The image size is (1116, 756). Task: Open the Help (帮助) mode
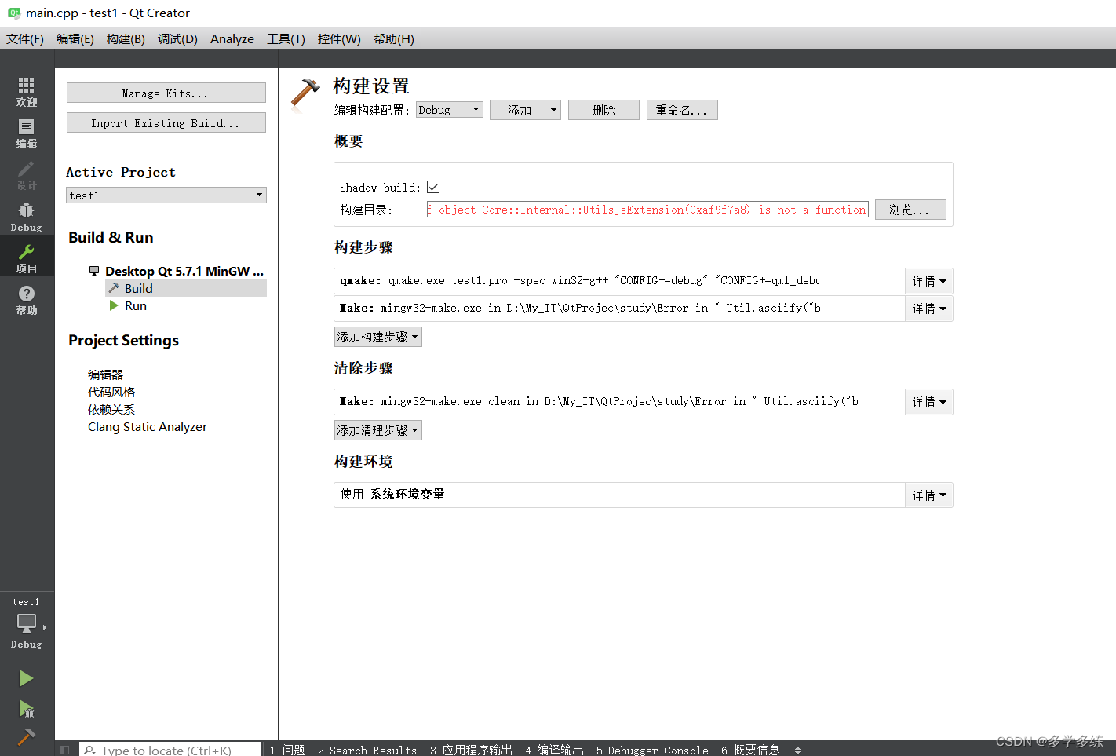[27, 300]
